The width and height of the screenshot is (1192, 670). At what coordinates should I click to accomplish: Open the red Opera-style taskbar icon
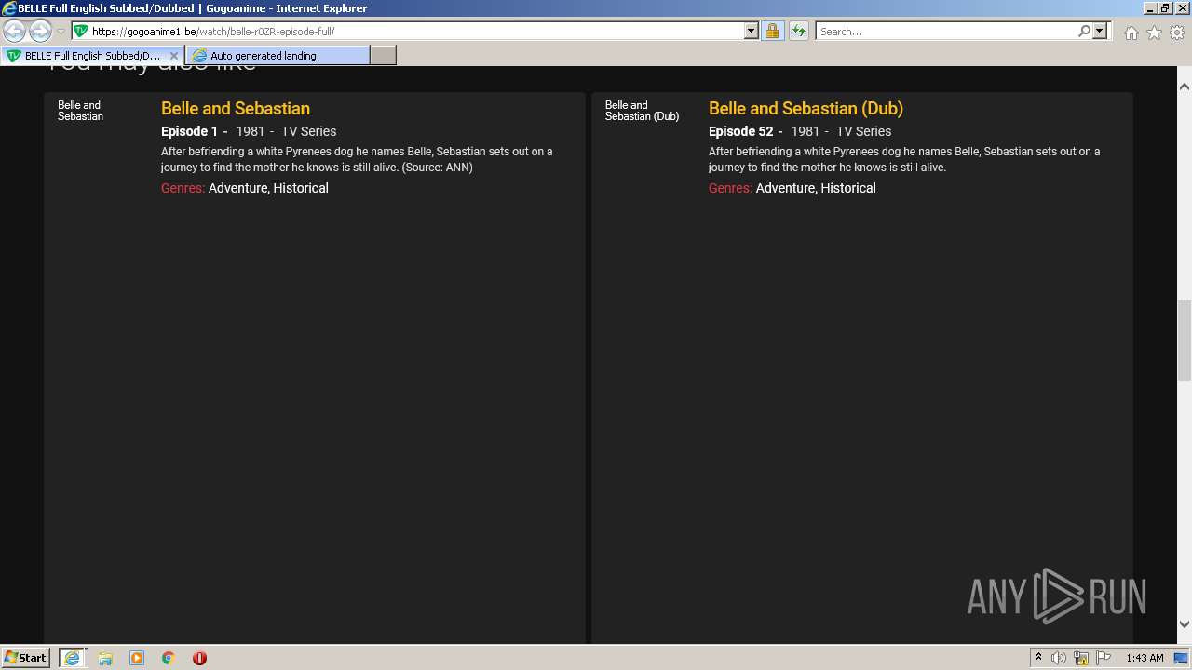click(199, 658)
